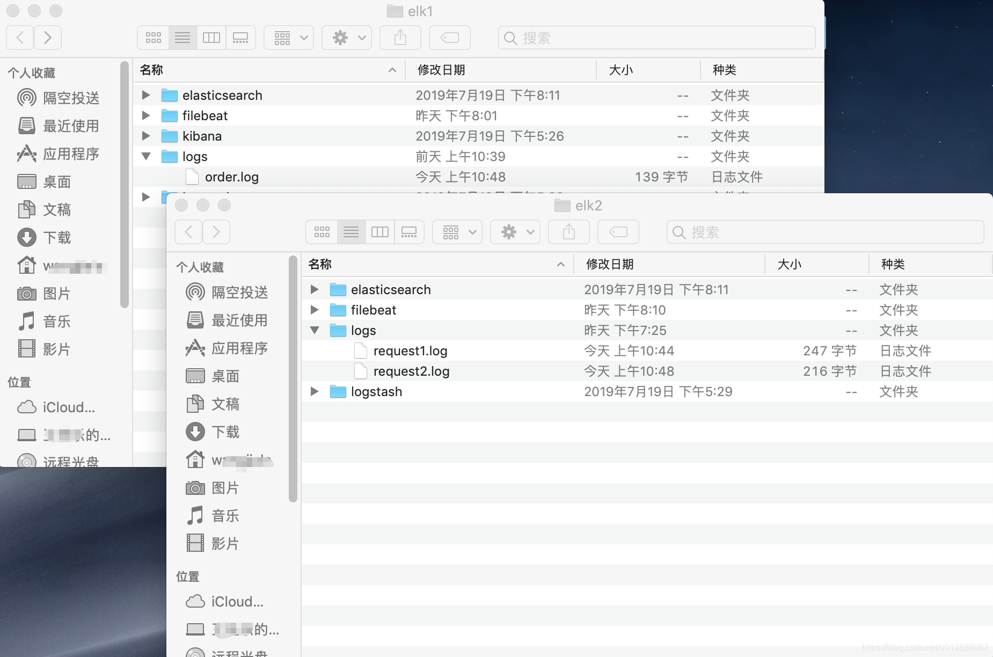Expand the logstash folder in elk2 window

click(x=314, y=391)
